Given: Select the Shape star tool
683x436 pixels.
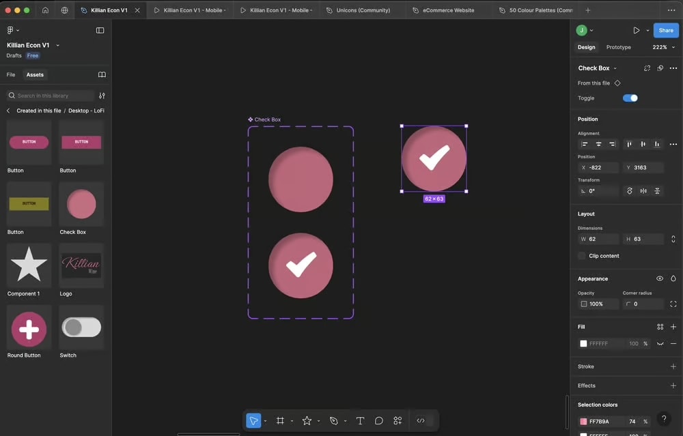Looking at the screenshot, I should click(x=307, y=420).
